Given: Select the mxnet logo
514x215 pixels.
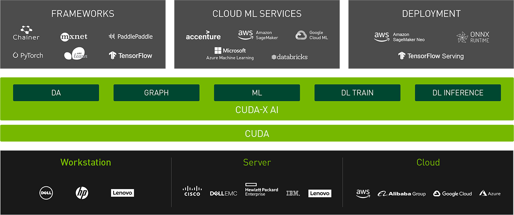Looking at the screenshot, I should coord(74,37).
